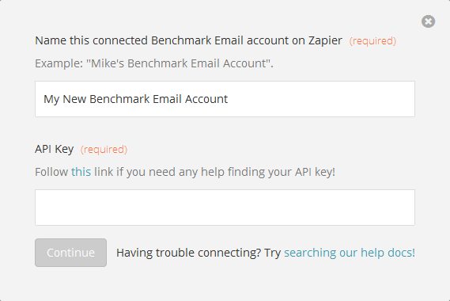Click the word 'docs!' in the help link
Image resolution: width=450 pixels, height=301 pixels.
click(401, 253)
